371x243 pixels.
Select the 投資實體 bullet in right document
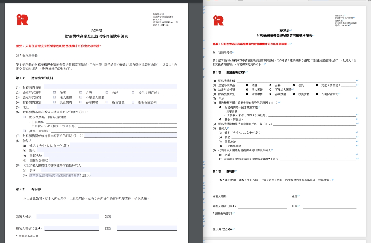pos(294,94)
